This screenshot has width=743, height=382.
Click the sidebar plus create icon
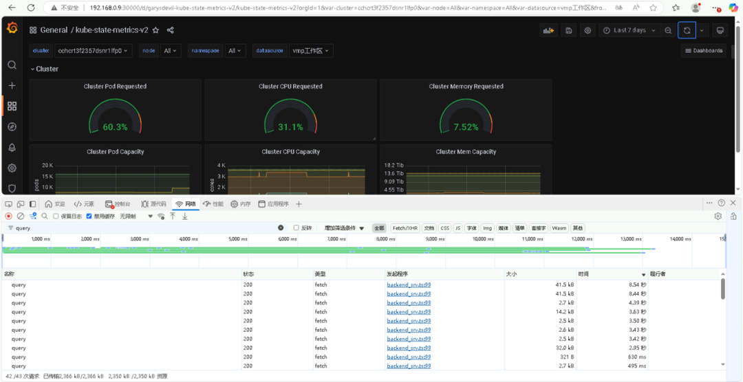(12, 86)
